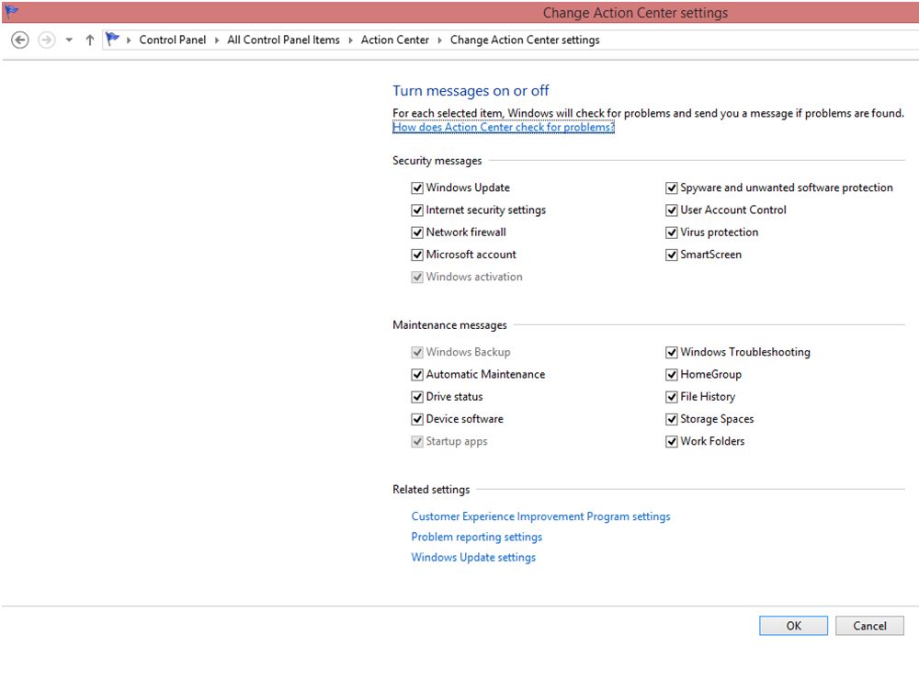
Task: Uncheck the Windows Update checkbox
Action: 418,187
